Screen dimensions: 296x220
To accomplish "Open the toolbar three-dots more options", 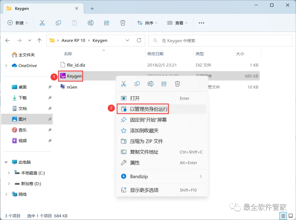I will pyautogui.click(x=201, y=23).
